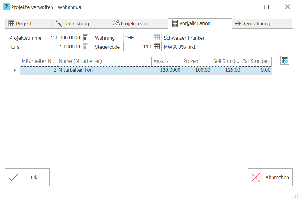The height and width of the screenshot is (198, 298).
Task: Click the calculator icon beside Kurs
Action: [86, 47]
